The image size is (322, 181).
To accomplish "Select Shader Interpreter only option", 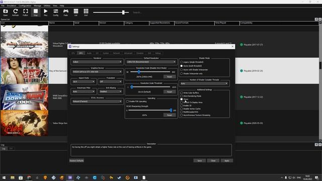I will pyautogui.click(x=181, y=73).
